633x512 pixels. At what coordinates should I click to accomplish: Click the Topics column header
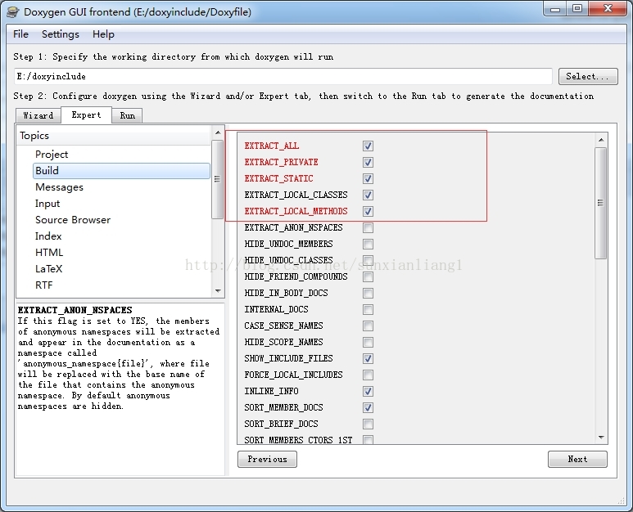pos(114,136)
